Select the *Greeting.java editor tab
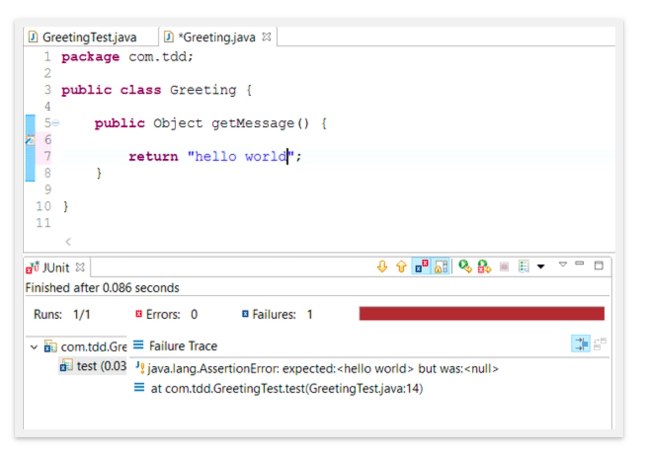 pos(216,38)
